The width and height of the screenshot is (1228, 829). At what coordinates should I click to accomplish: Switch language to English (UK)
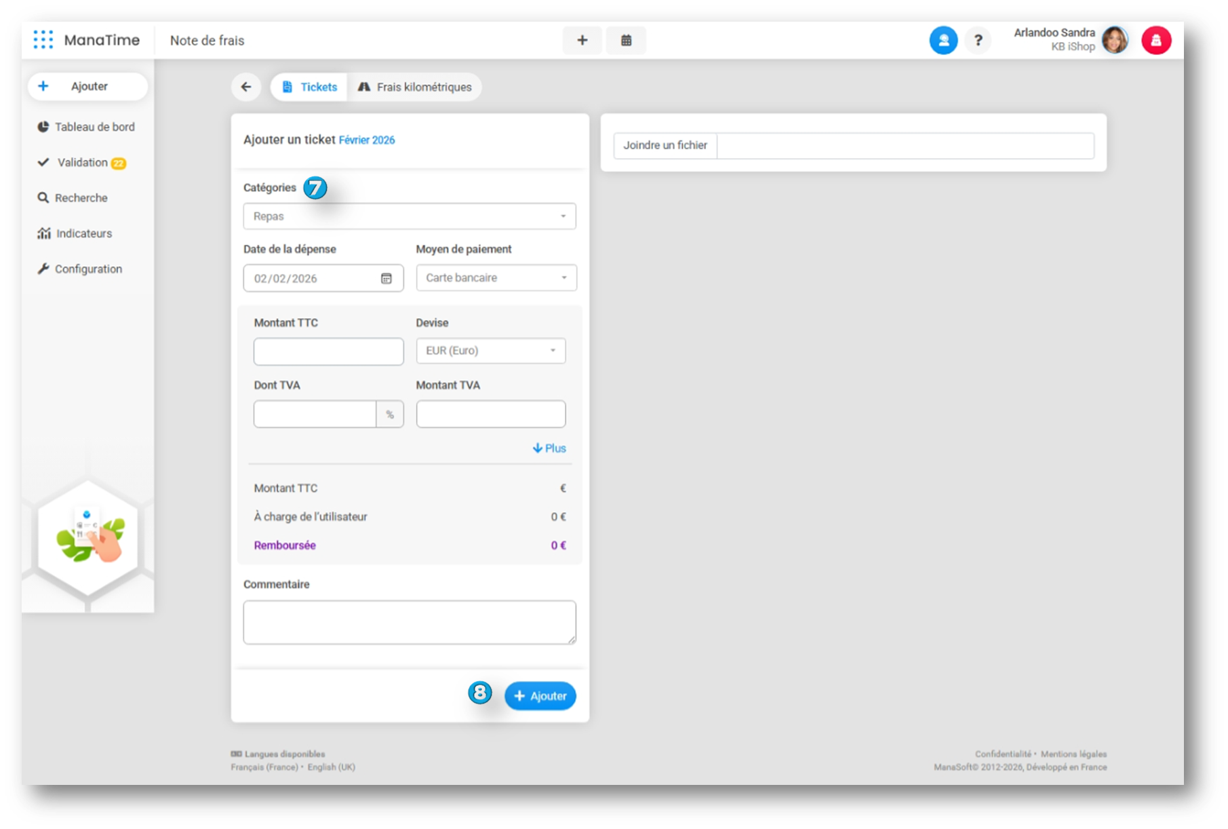(331, 767)
